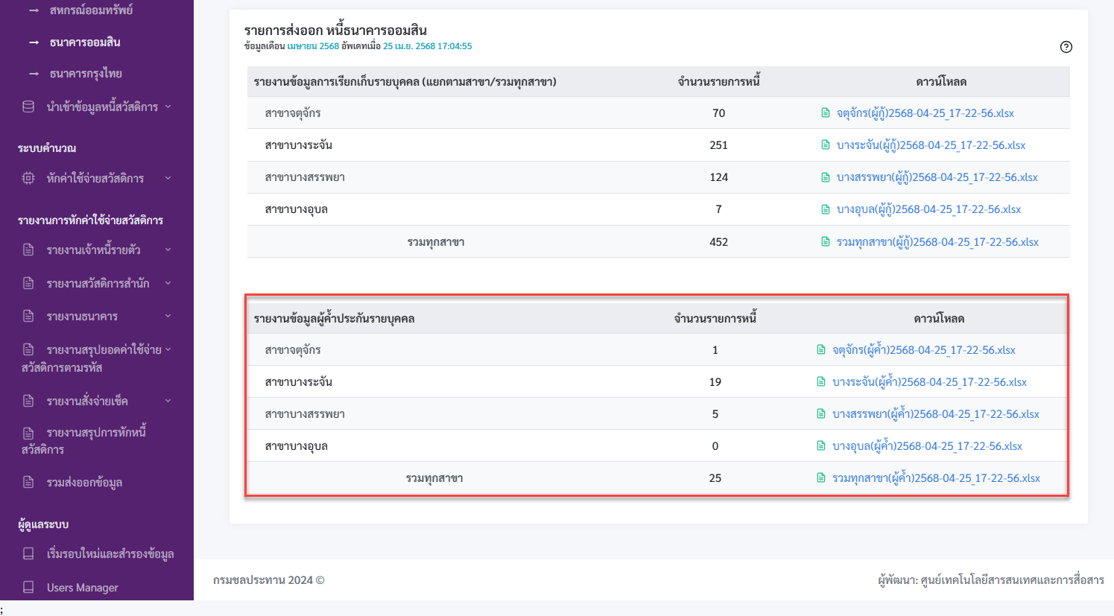The height and width of the screenshot is (616, 1114).
Task: Click the update timestamp 25 เม.ย. 2568 17:04:55
Action: tap(428, 46)
